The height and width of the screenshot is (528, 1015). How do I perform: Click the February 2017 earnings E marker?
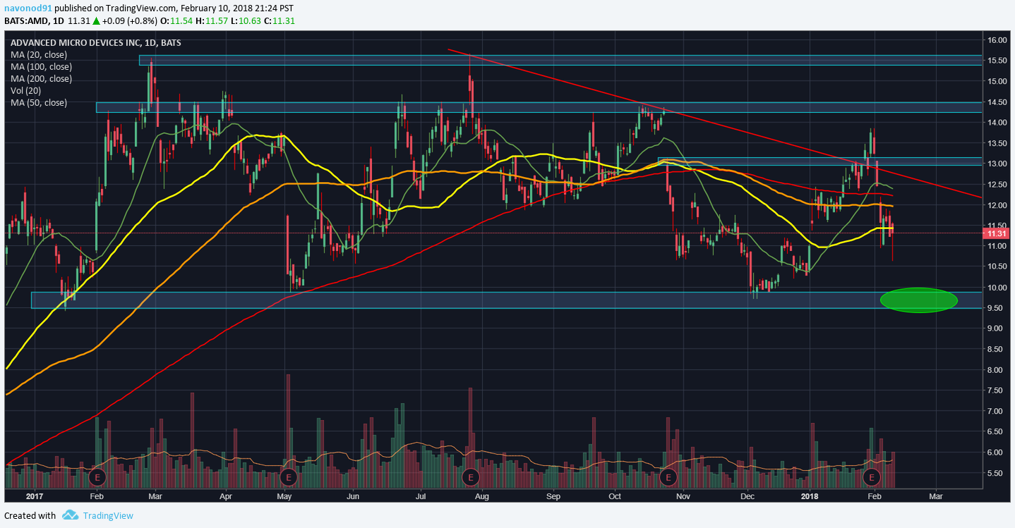coord(98,477)
